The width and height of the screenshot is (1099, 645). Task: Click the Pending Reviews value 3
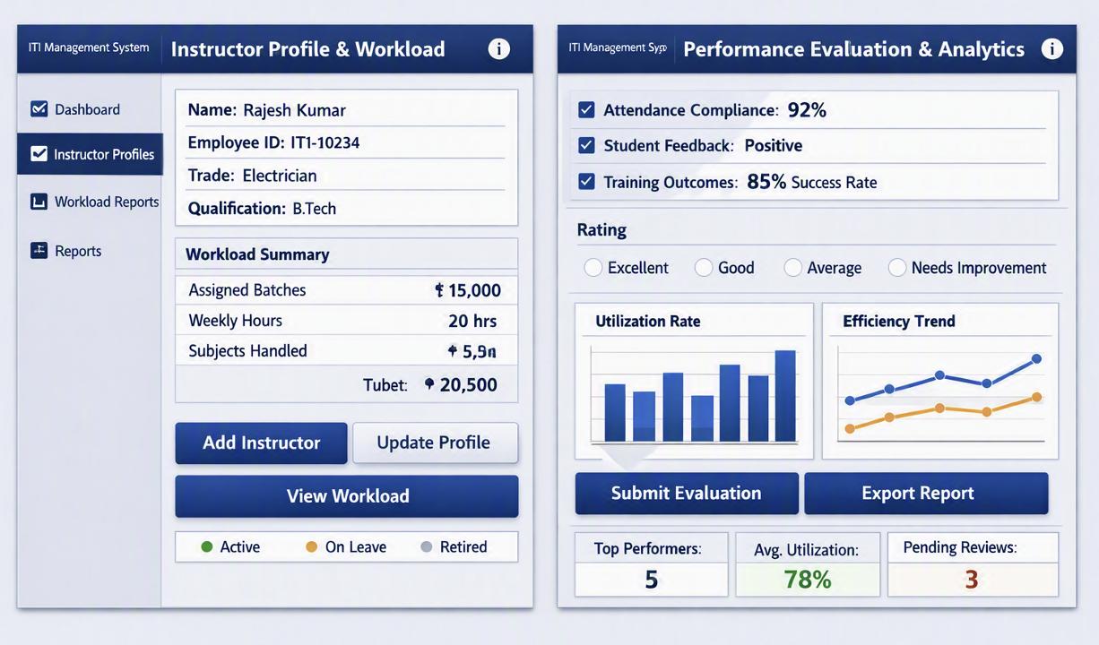(x=972, y=580)
